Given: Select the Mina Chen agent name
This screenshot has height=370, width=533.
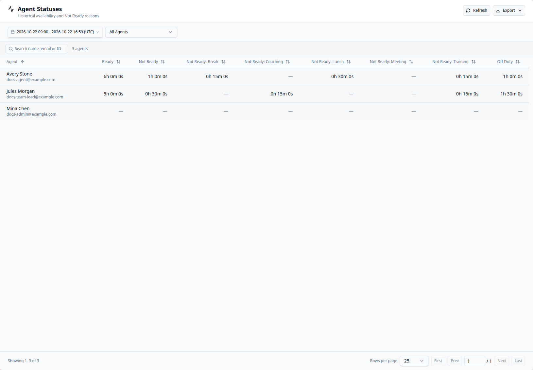Looking at the screenshot, I should (18, 109).
